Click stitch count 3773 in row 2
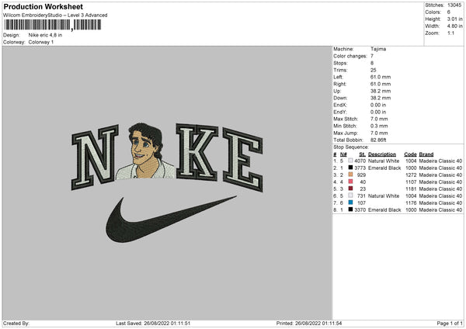The width and height of the screenshot is (466, 329). 360,168
